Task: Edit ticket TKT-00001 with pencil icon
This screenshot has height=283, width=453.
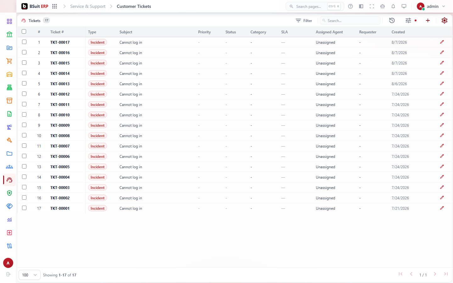Action: pos(442,208)
